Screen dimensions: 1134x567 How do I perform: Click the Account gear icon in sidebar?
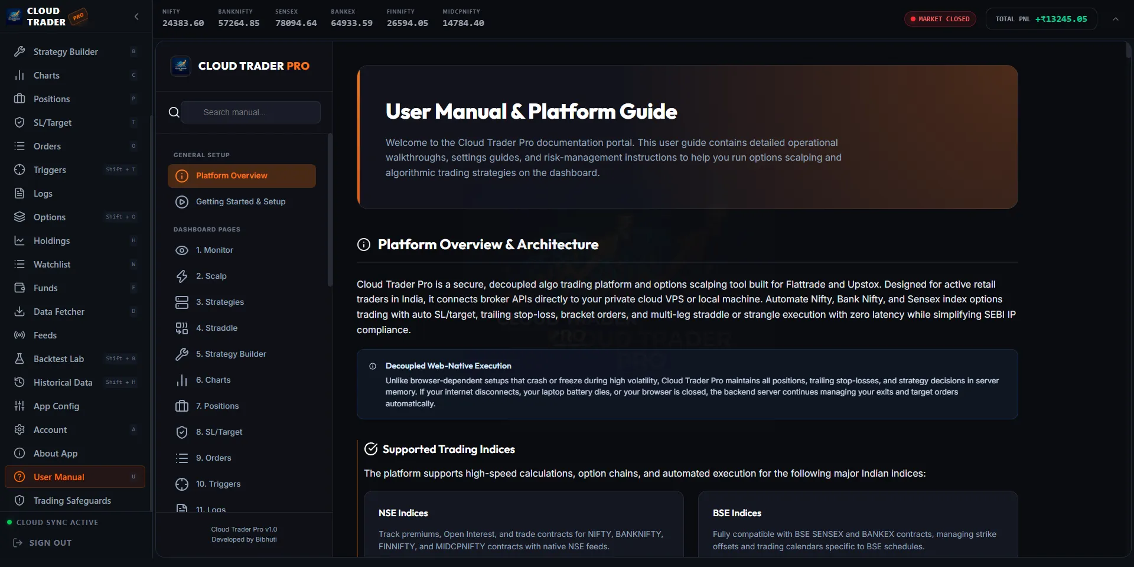[19, 429]
